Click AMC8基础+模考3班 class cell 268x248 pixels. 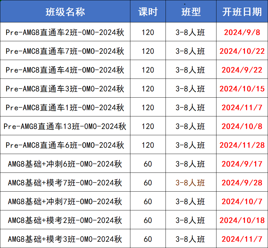pyautogui.click(x=65, y=239)
